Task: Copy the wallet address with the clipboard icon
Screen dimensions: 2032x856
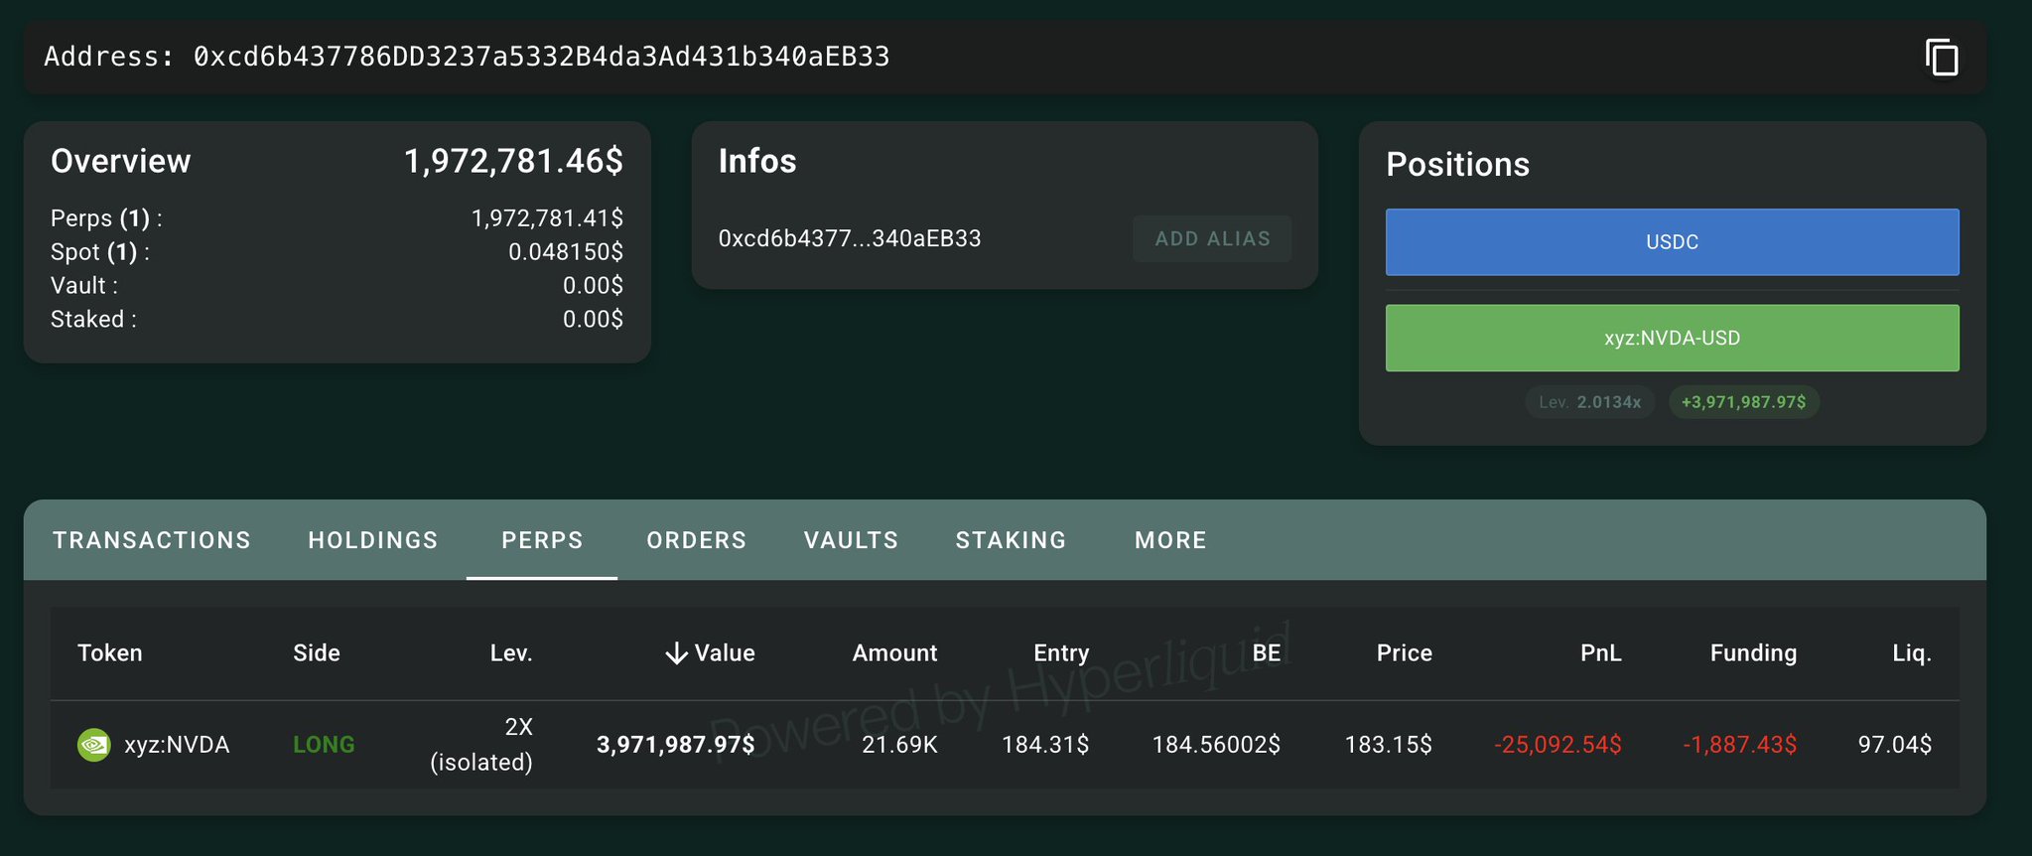Action: click(x=1942, y=58)
